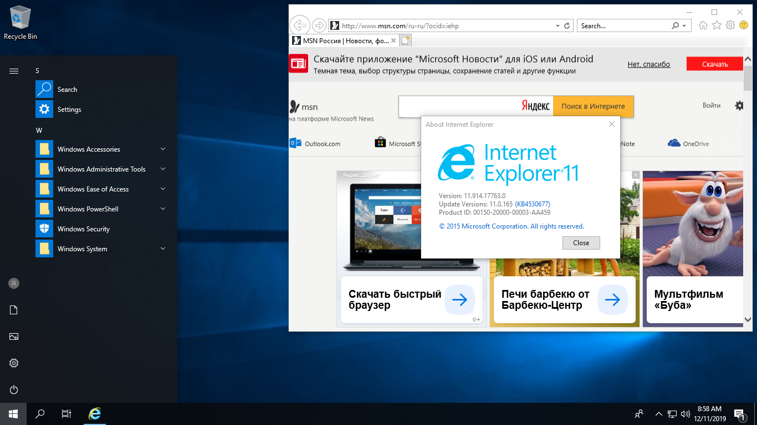Screen dimensions: 757x425
Task: Select the MSN Россия browser tab
Action: pos(344,40)
